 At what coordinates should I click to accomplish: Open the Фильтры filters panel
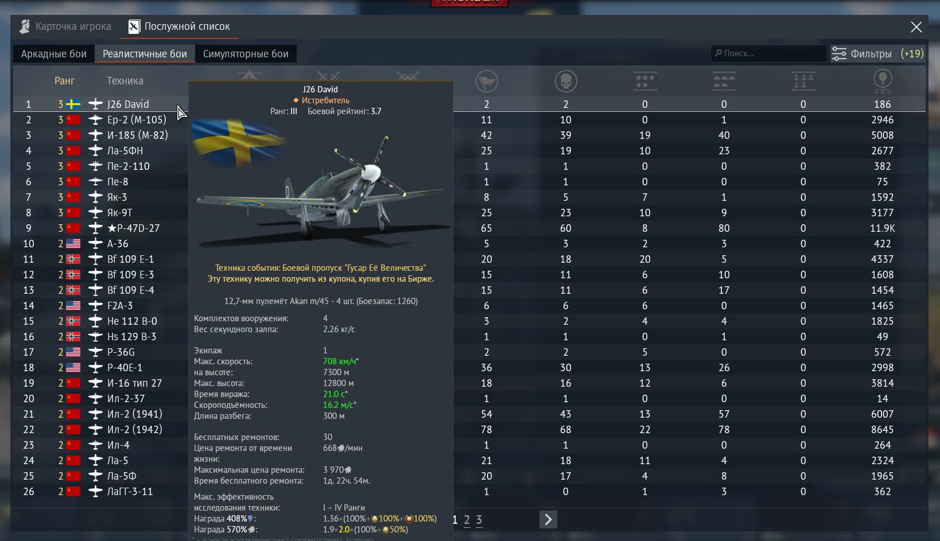877,53
